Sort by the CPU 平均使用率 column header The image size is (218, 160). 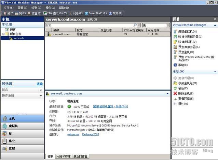coord(135,30)
